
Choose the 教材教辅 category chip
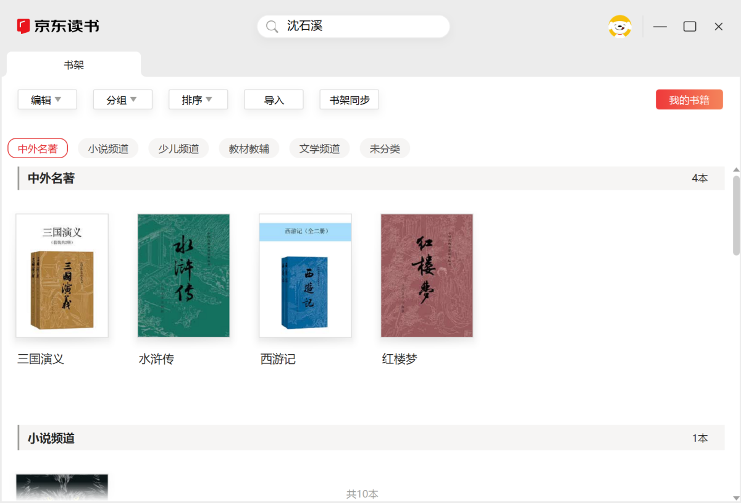click(x=249, y=149)
